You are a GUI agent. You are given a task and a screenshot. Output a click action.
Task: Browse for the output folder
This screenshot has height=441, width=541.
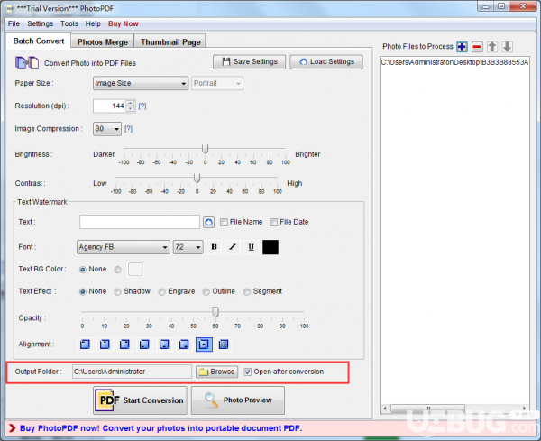(x=217, y=372)
